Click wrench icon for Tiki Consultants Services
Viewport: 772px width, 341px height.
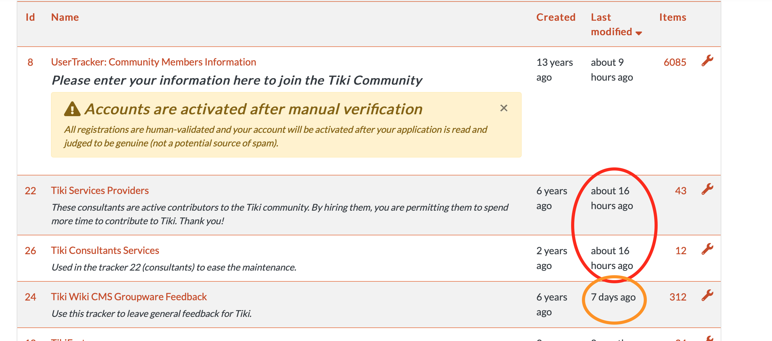[x=707, y=249]
